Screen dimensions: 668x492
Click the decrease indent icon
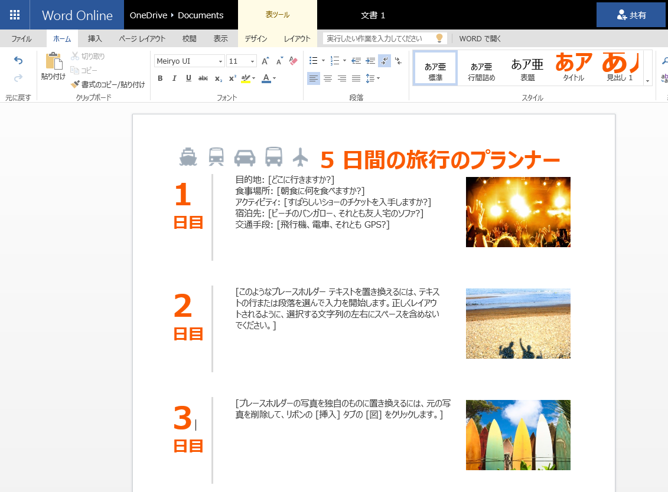click(x=356, y=60)
